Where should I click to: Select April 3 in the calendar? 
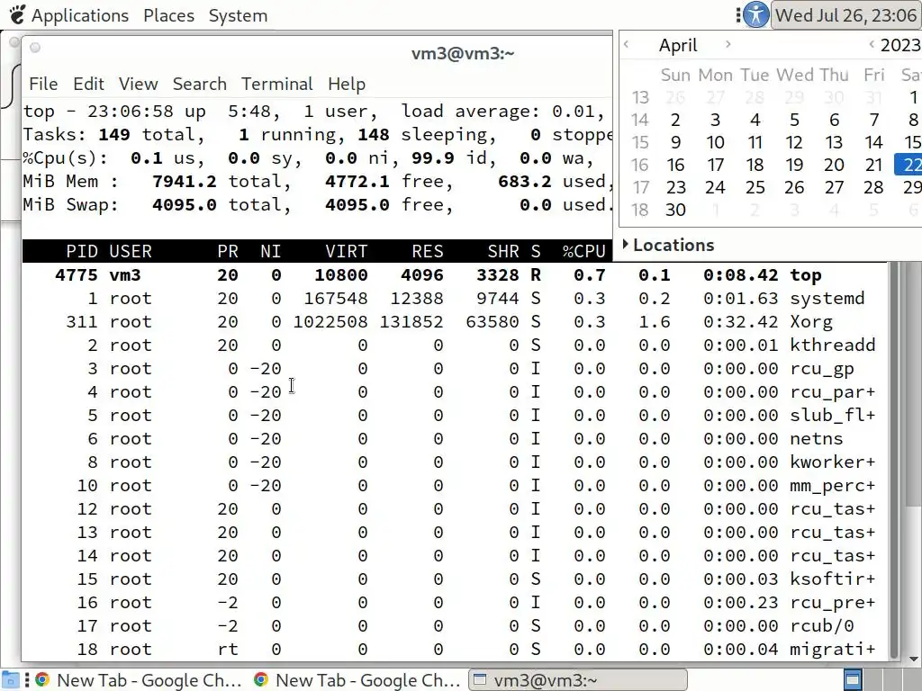(x=715, y=120)
